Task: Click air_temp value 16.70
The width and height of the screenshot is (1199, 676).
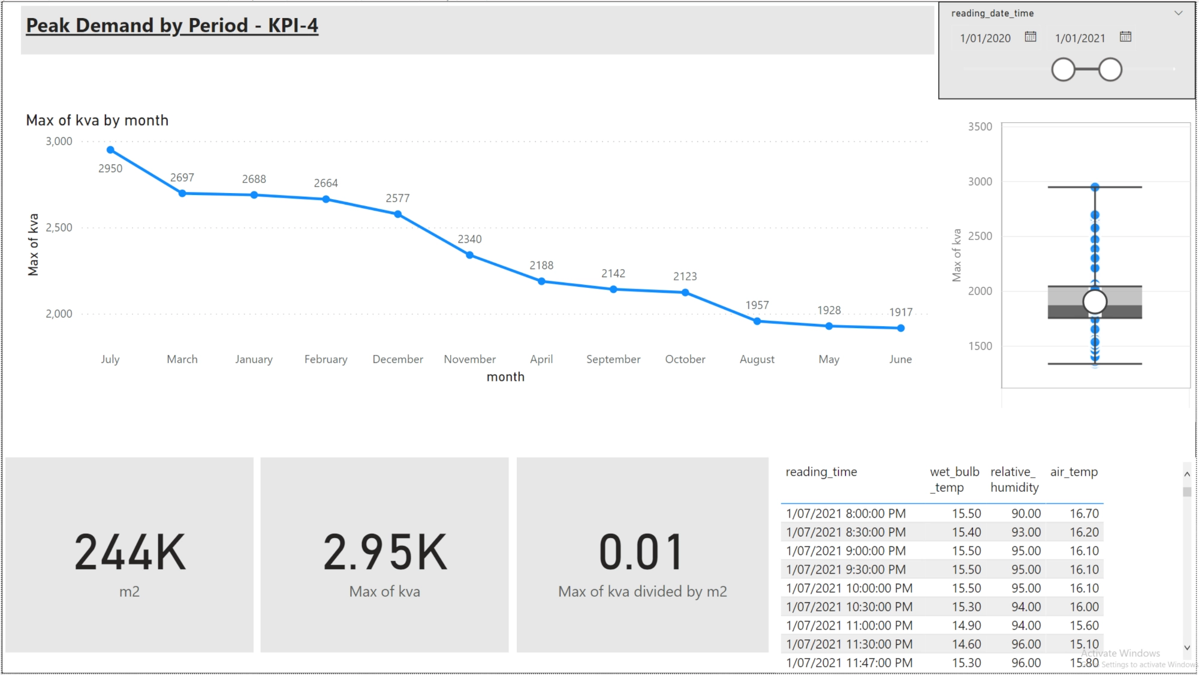Action: [1084, 513]
